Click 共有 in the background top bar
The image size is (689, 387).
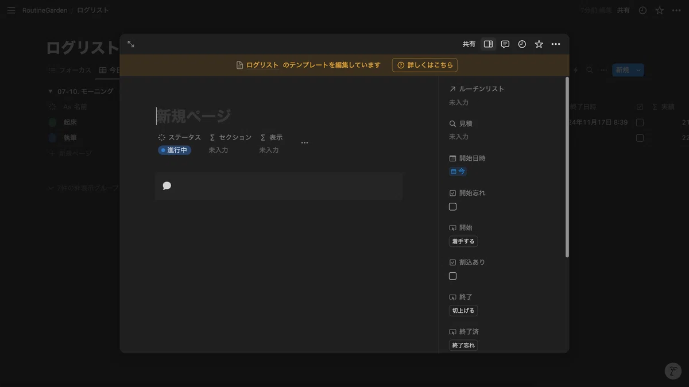[624, 10]
